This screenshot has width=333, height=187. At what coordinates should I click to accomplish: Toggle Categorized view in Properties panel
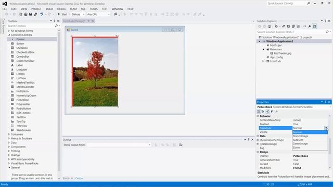259,112
